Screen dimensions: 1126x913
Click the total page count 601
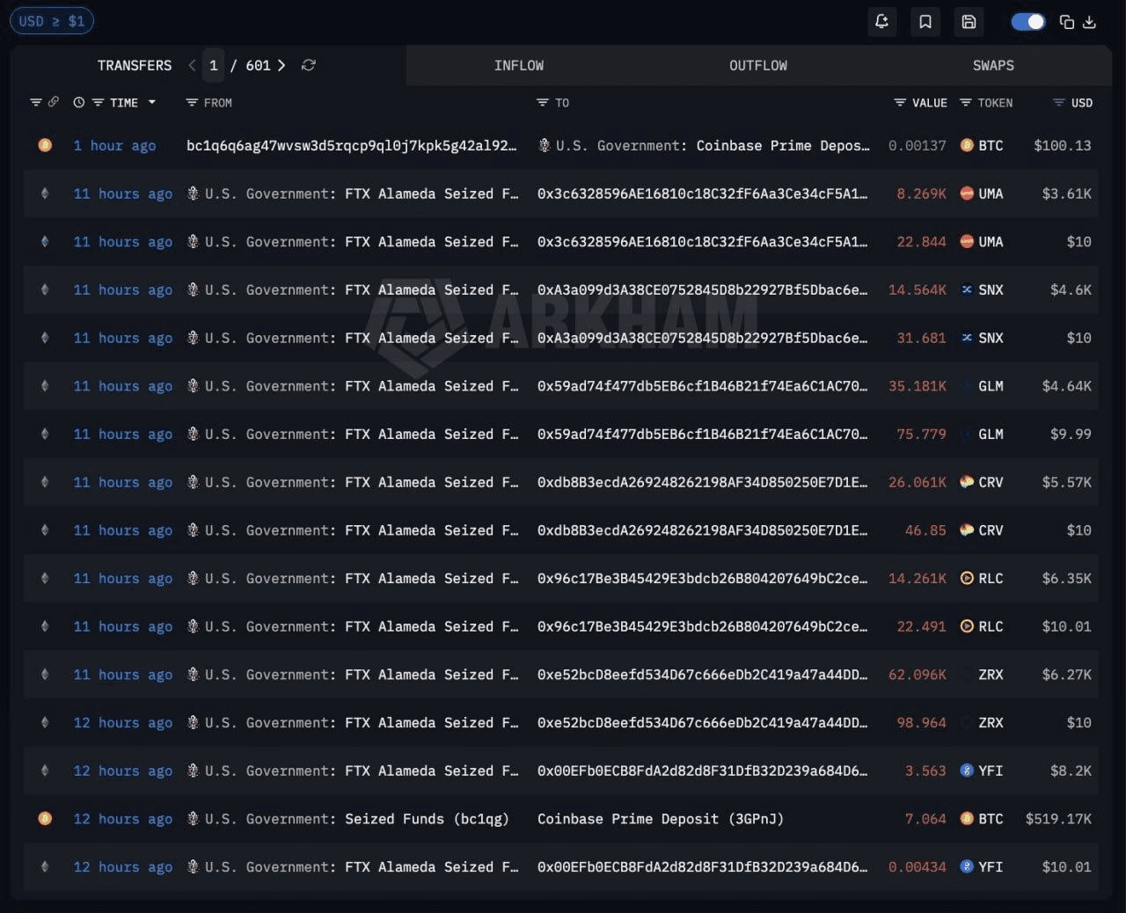click(258, 65)
